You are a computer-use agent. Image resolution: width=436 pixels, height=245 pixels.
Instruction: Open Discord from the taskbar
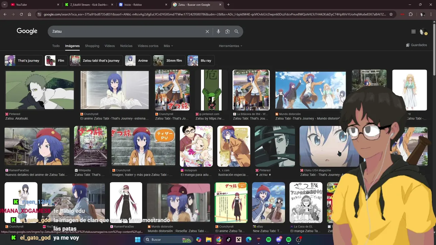pos(279,240)
